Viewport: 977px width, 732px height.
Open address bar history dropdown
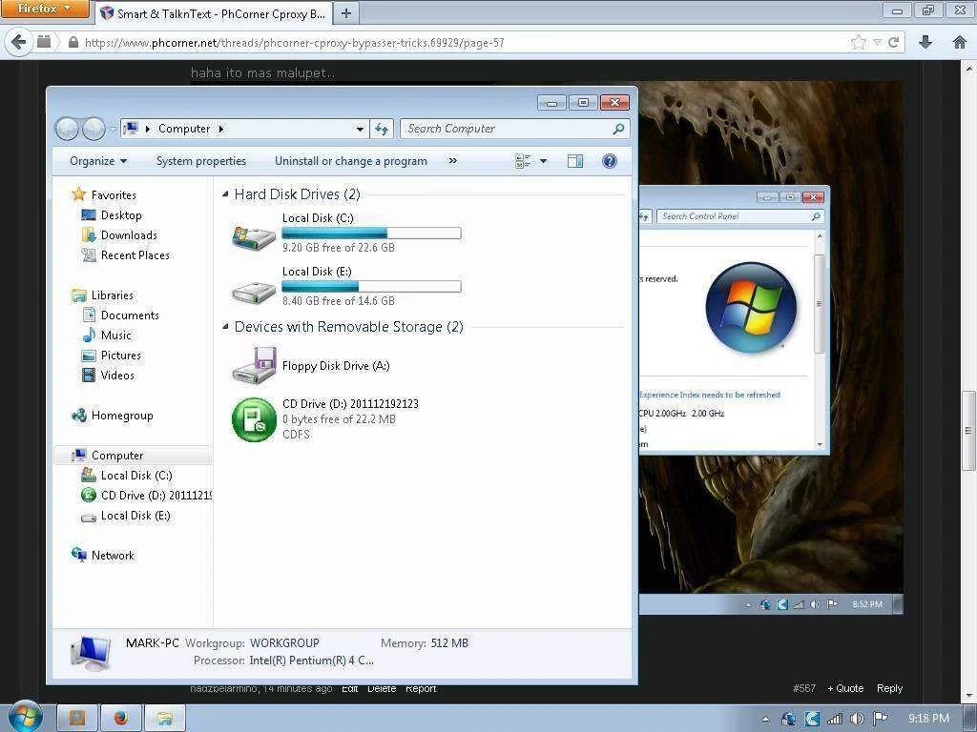click(x=360, y=129)
